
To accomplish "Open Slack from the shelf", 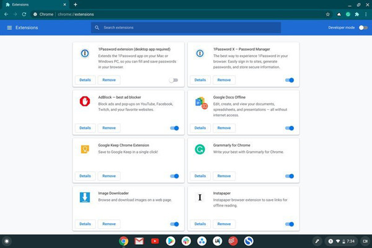I will [x=186, y=241].
